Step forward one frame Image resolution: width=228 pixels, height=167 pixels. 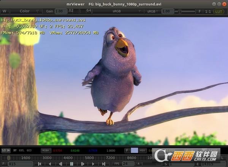(93, 164)
